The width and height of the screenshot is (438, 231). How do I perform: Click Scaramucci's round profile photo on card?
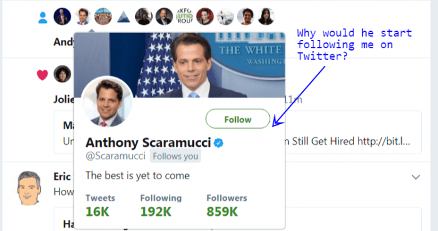point(107,102)
